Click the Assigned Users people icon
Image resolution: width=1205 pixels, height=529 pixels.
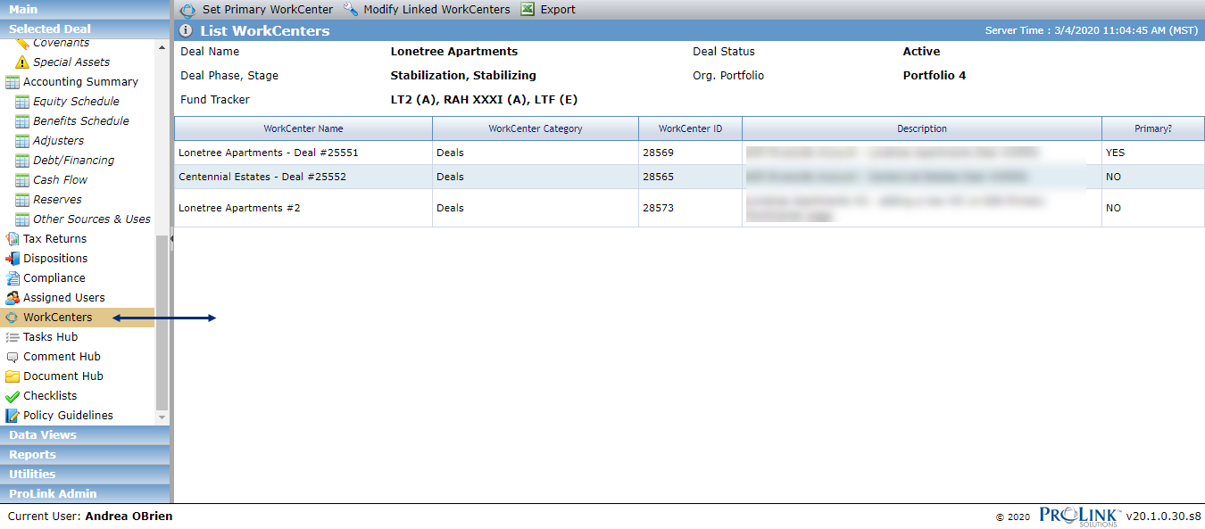click(12, 298)
